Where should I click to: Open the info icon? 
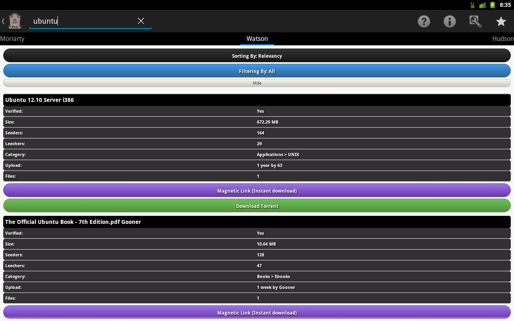pyautogui.click(x=450, y=21)
